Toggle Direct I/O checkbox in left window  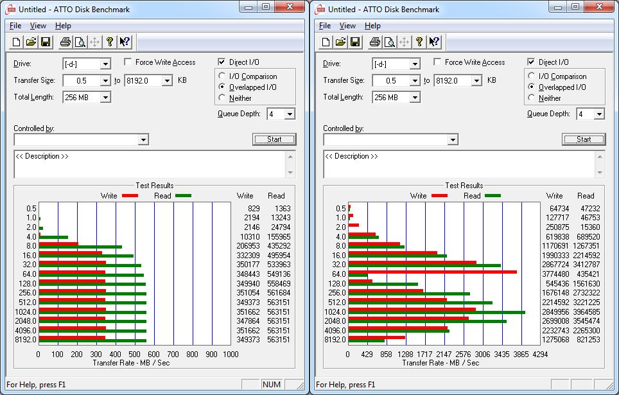(x=222, y=62)
